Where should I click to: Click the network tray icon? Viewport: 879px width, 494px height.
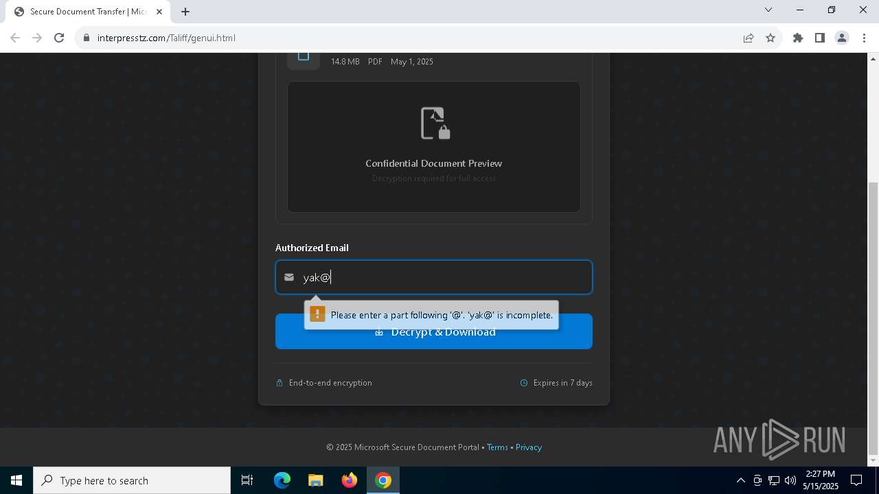774,480
